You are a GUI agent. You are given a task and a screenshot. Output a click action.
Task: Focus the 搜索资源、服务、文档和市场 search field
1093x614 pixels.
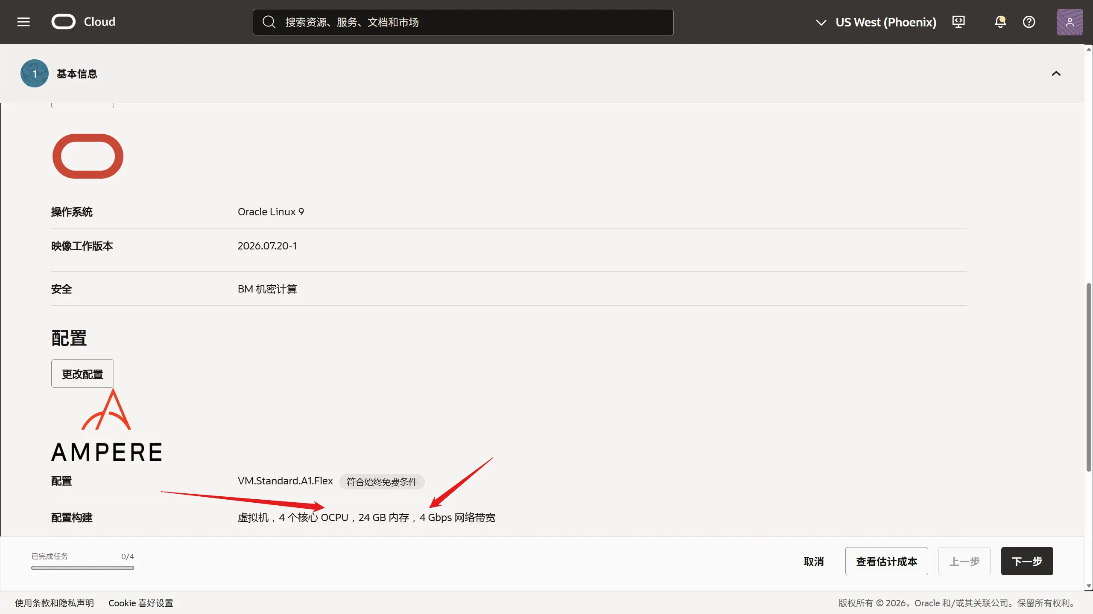click(463, 22)
